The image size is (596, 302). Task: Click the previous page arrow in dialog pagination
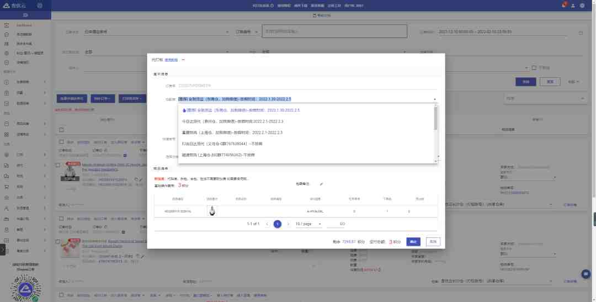[x=267, y=224]
